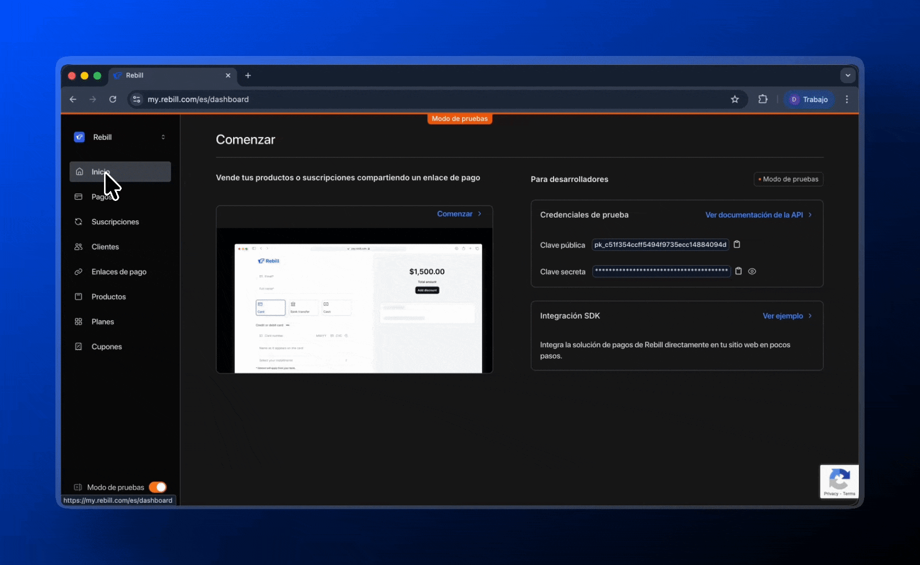Reveal the secret key with eye icon

pyautogui.click(x=752, y=271)
